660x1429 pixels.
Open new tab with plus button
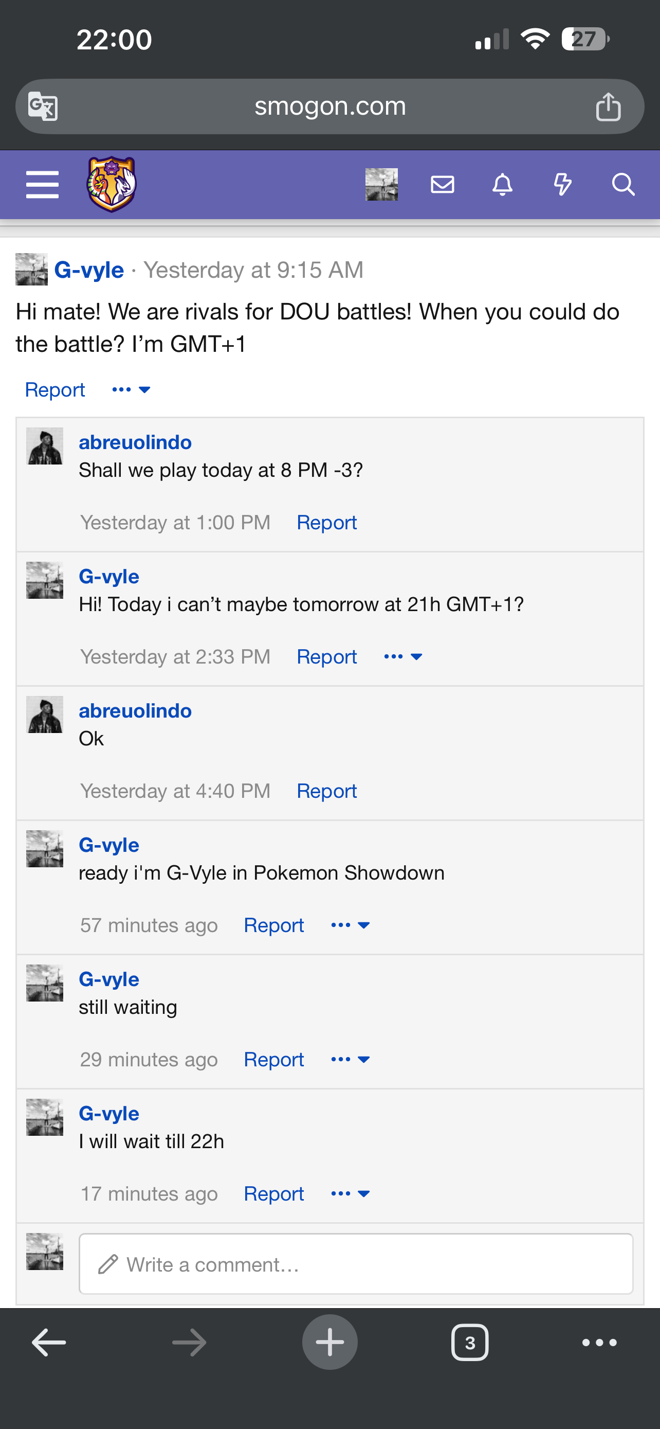pyautogui.click(x=329, y=1342)
